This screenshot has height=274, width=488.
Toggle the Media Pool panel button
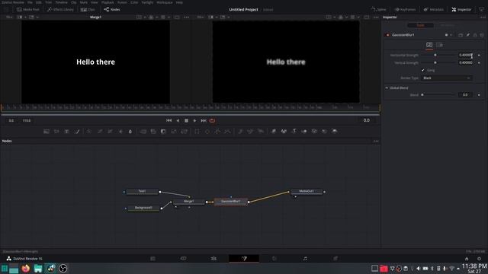click(28, 10)
